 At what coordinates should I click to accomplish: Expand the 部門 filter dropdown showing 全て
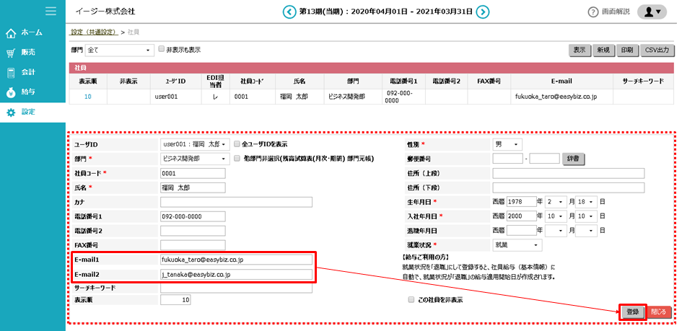(x=119, y=50)
